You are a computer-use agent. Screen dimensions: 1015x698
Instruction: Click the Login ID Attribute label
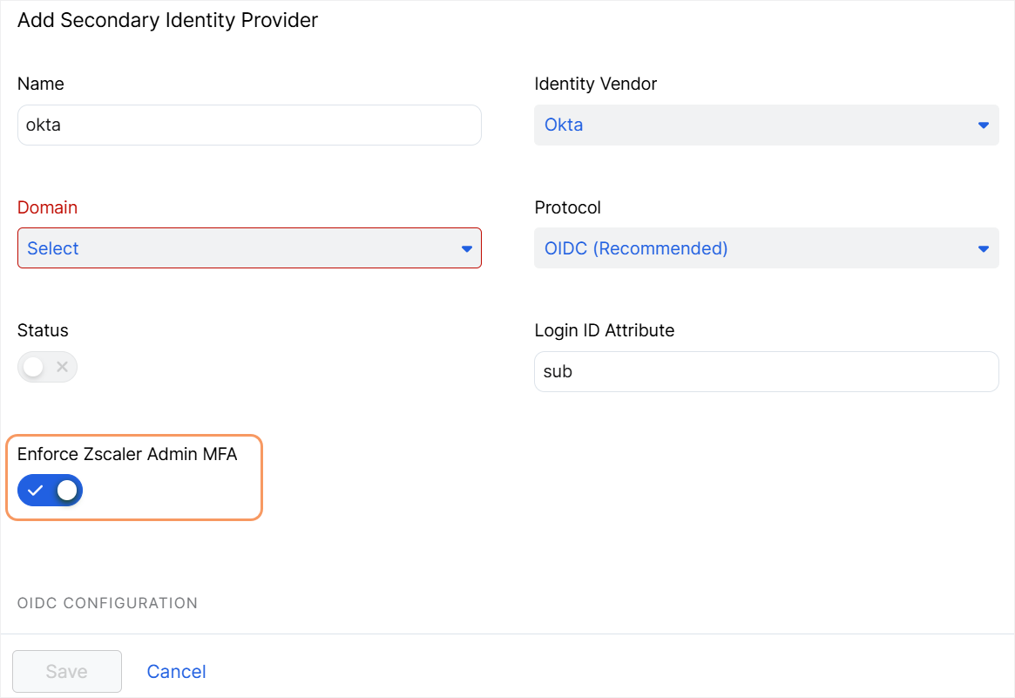[x=604, y=330]
